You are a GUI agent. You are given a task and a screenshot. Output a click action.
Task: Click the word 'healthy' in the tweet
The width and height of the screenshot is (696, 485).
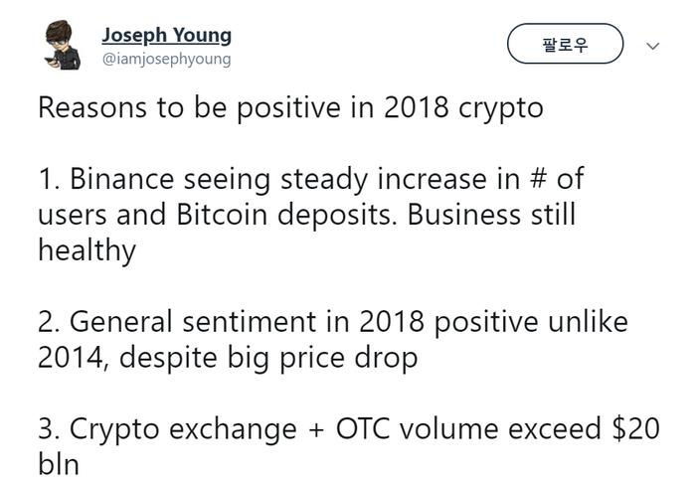pos(87,251)
